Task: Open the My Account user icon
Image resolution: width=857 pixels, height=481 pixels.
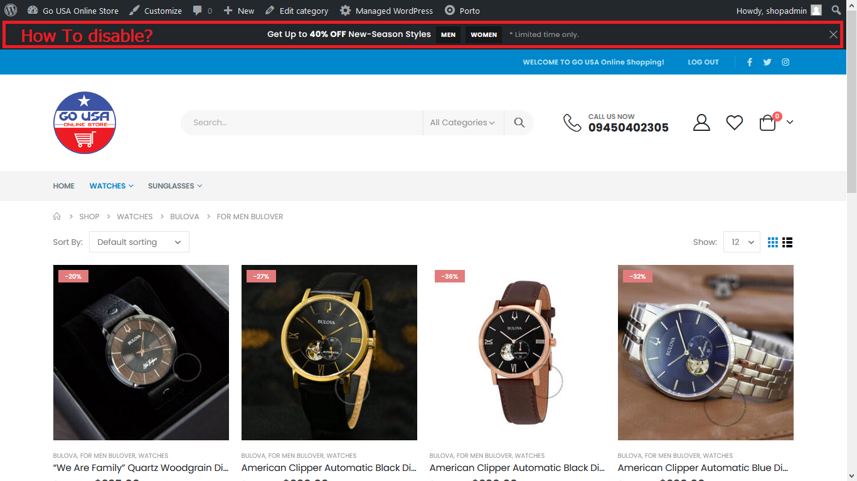Action: [x=701, y=123]
